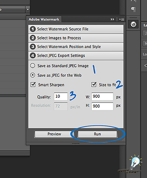The image size is (147, 178).
Task: Click the Preview button
Action: pyautogui.click(x=54, y=134)
